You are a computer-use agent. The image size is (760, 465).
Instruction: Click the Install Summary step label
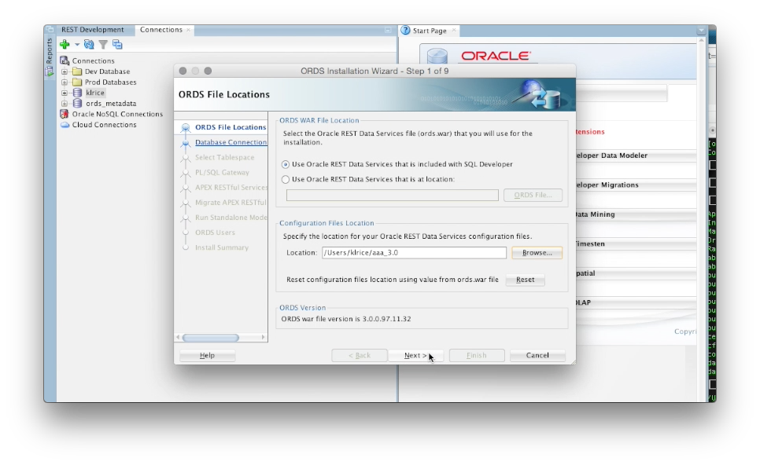(x=222, y=247)
